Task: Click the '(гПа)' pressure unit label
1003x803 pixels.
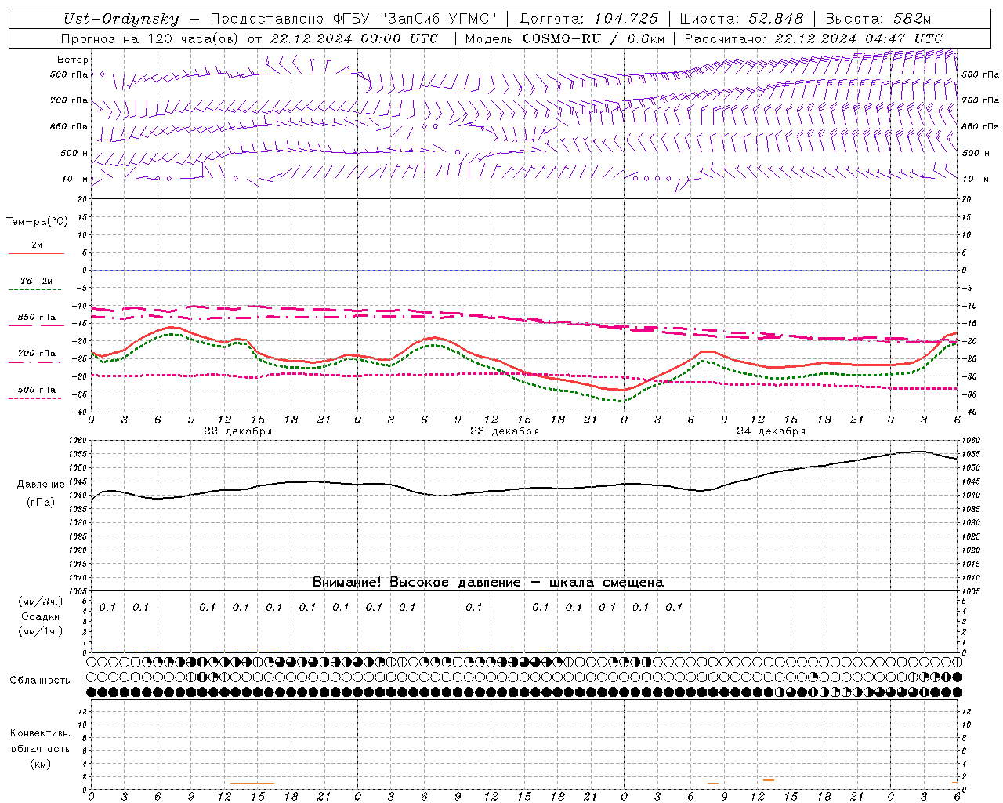Action: tap(40, 503)
